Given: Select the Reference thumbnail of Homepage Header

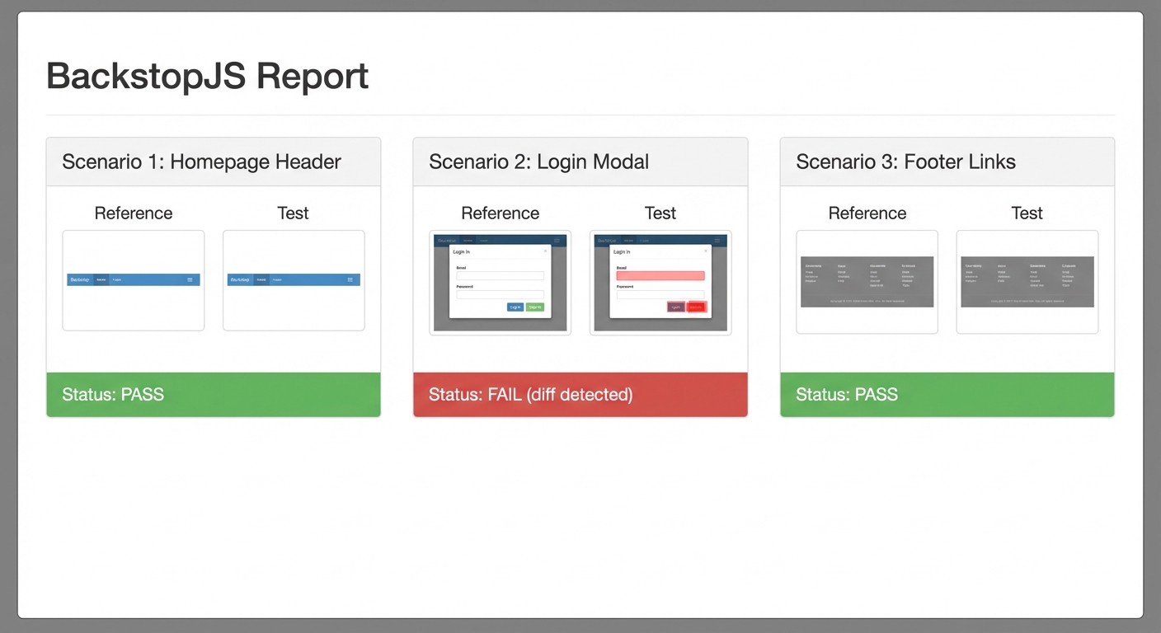Looking at the screenshot, I should pyautogui.click(x=133, y=280).
